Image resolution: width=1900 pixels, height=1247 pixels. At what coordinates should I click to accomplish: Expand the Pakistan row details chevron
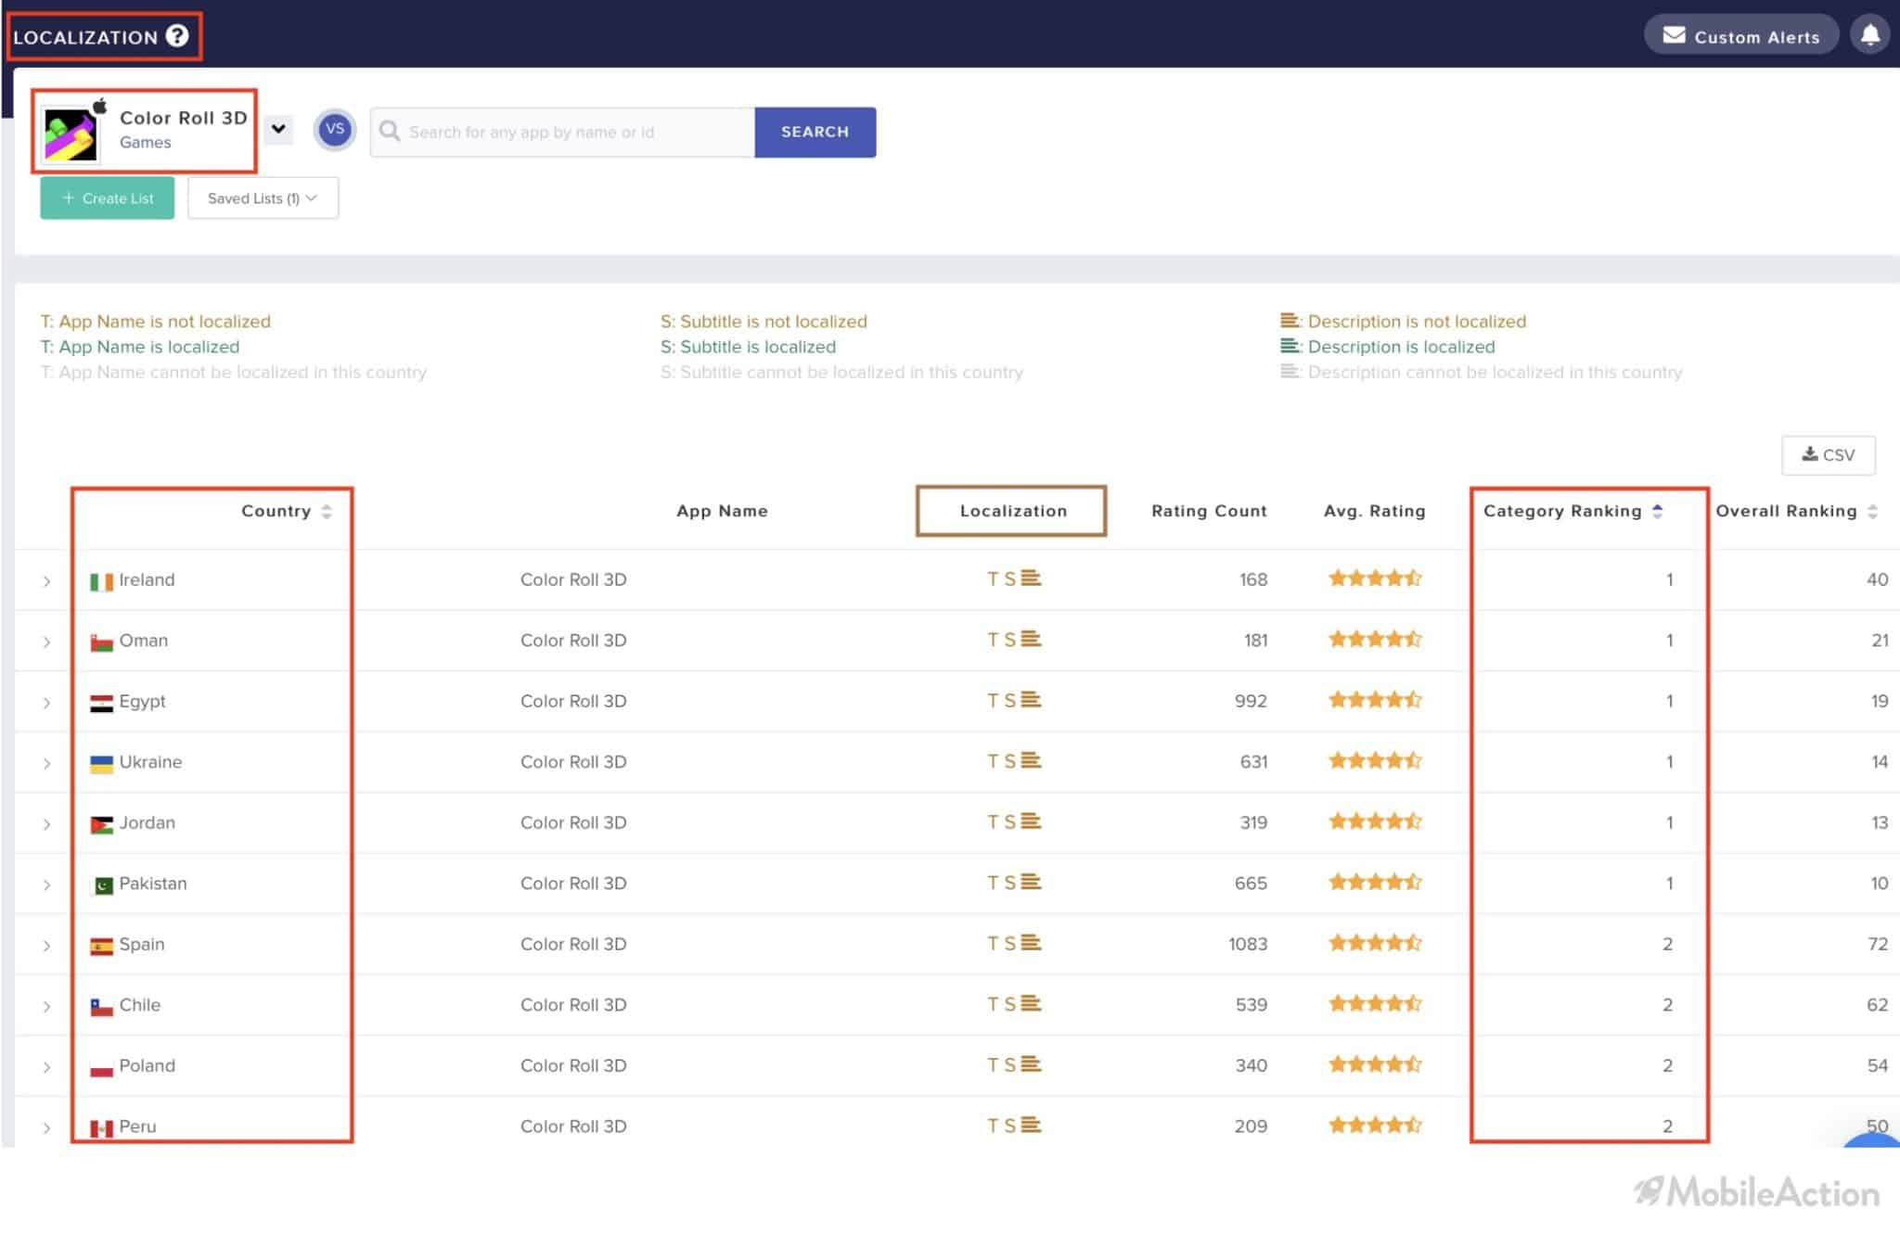click(46, 884)
